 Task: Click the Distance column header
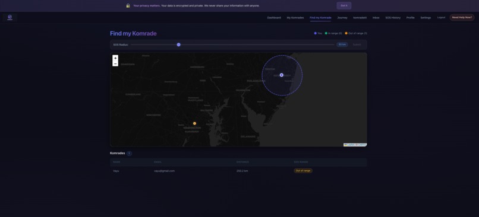tap(242, 162)
